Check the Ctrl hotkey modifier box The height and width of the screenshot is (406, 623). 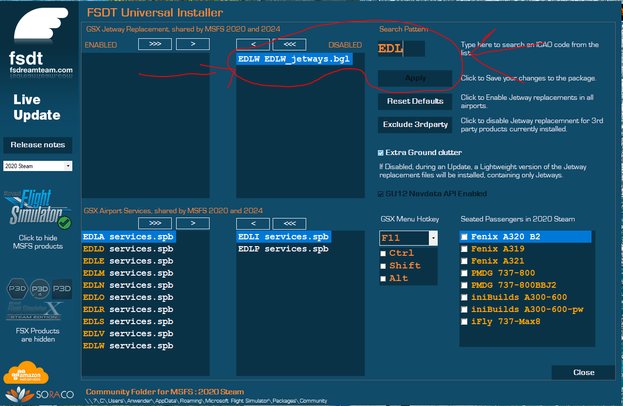coord(383,253)
